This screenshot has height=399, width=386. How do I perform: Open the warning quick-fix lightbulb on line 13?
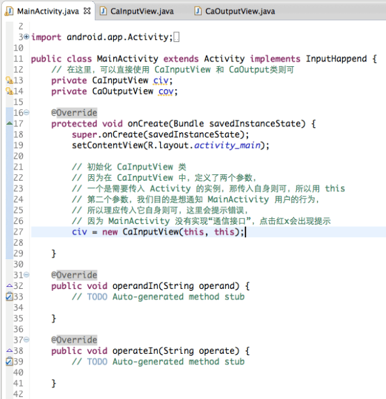tap(9, 81)
